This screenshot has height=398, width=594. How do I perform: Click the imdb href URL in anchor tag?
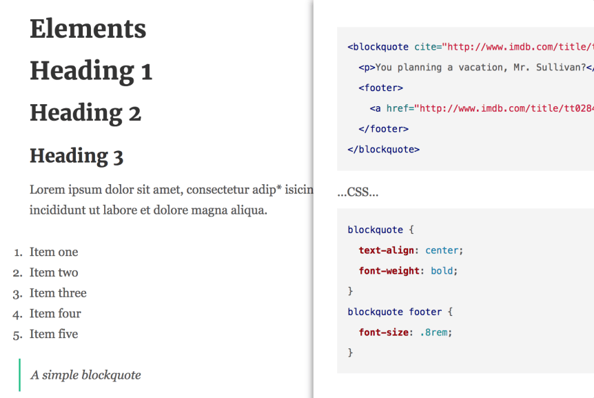tap(503, 108)
